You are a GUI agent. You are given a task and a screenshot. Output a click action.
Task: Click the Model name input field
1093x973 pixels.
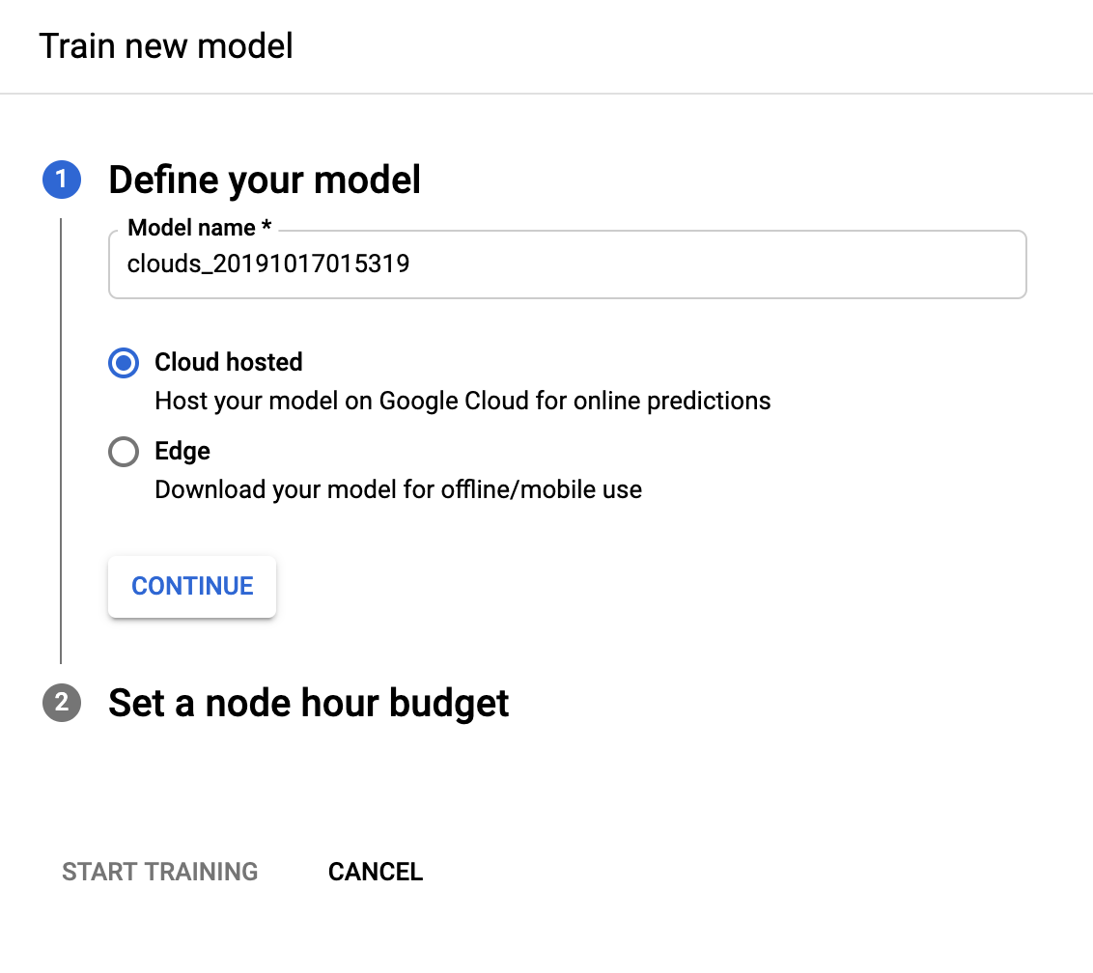[568, 264]
